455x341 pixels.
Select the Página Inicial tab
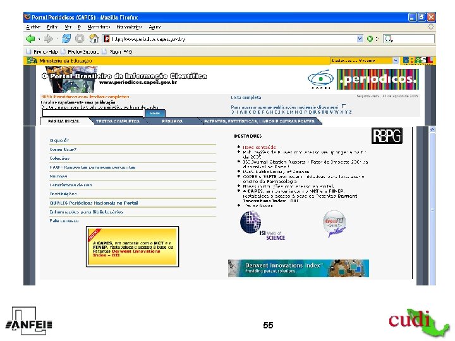click(64, 121)
